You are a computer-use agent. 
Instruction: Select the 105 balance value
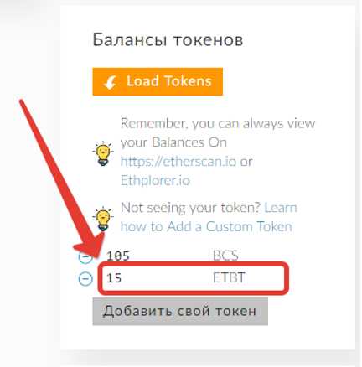[x=118, y=256]
